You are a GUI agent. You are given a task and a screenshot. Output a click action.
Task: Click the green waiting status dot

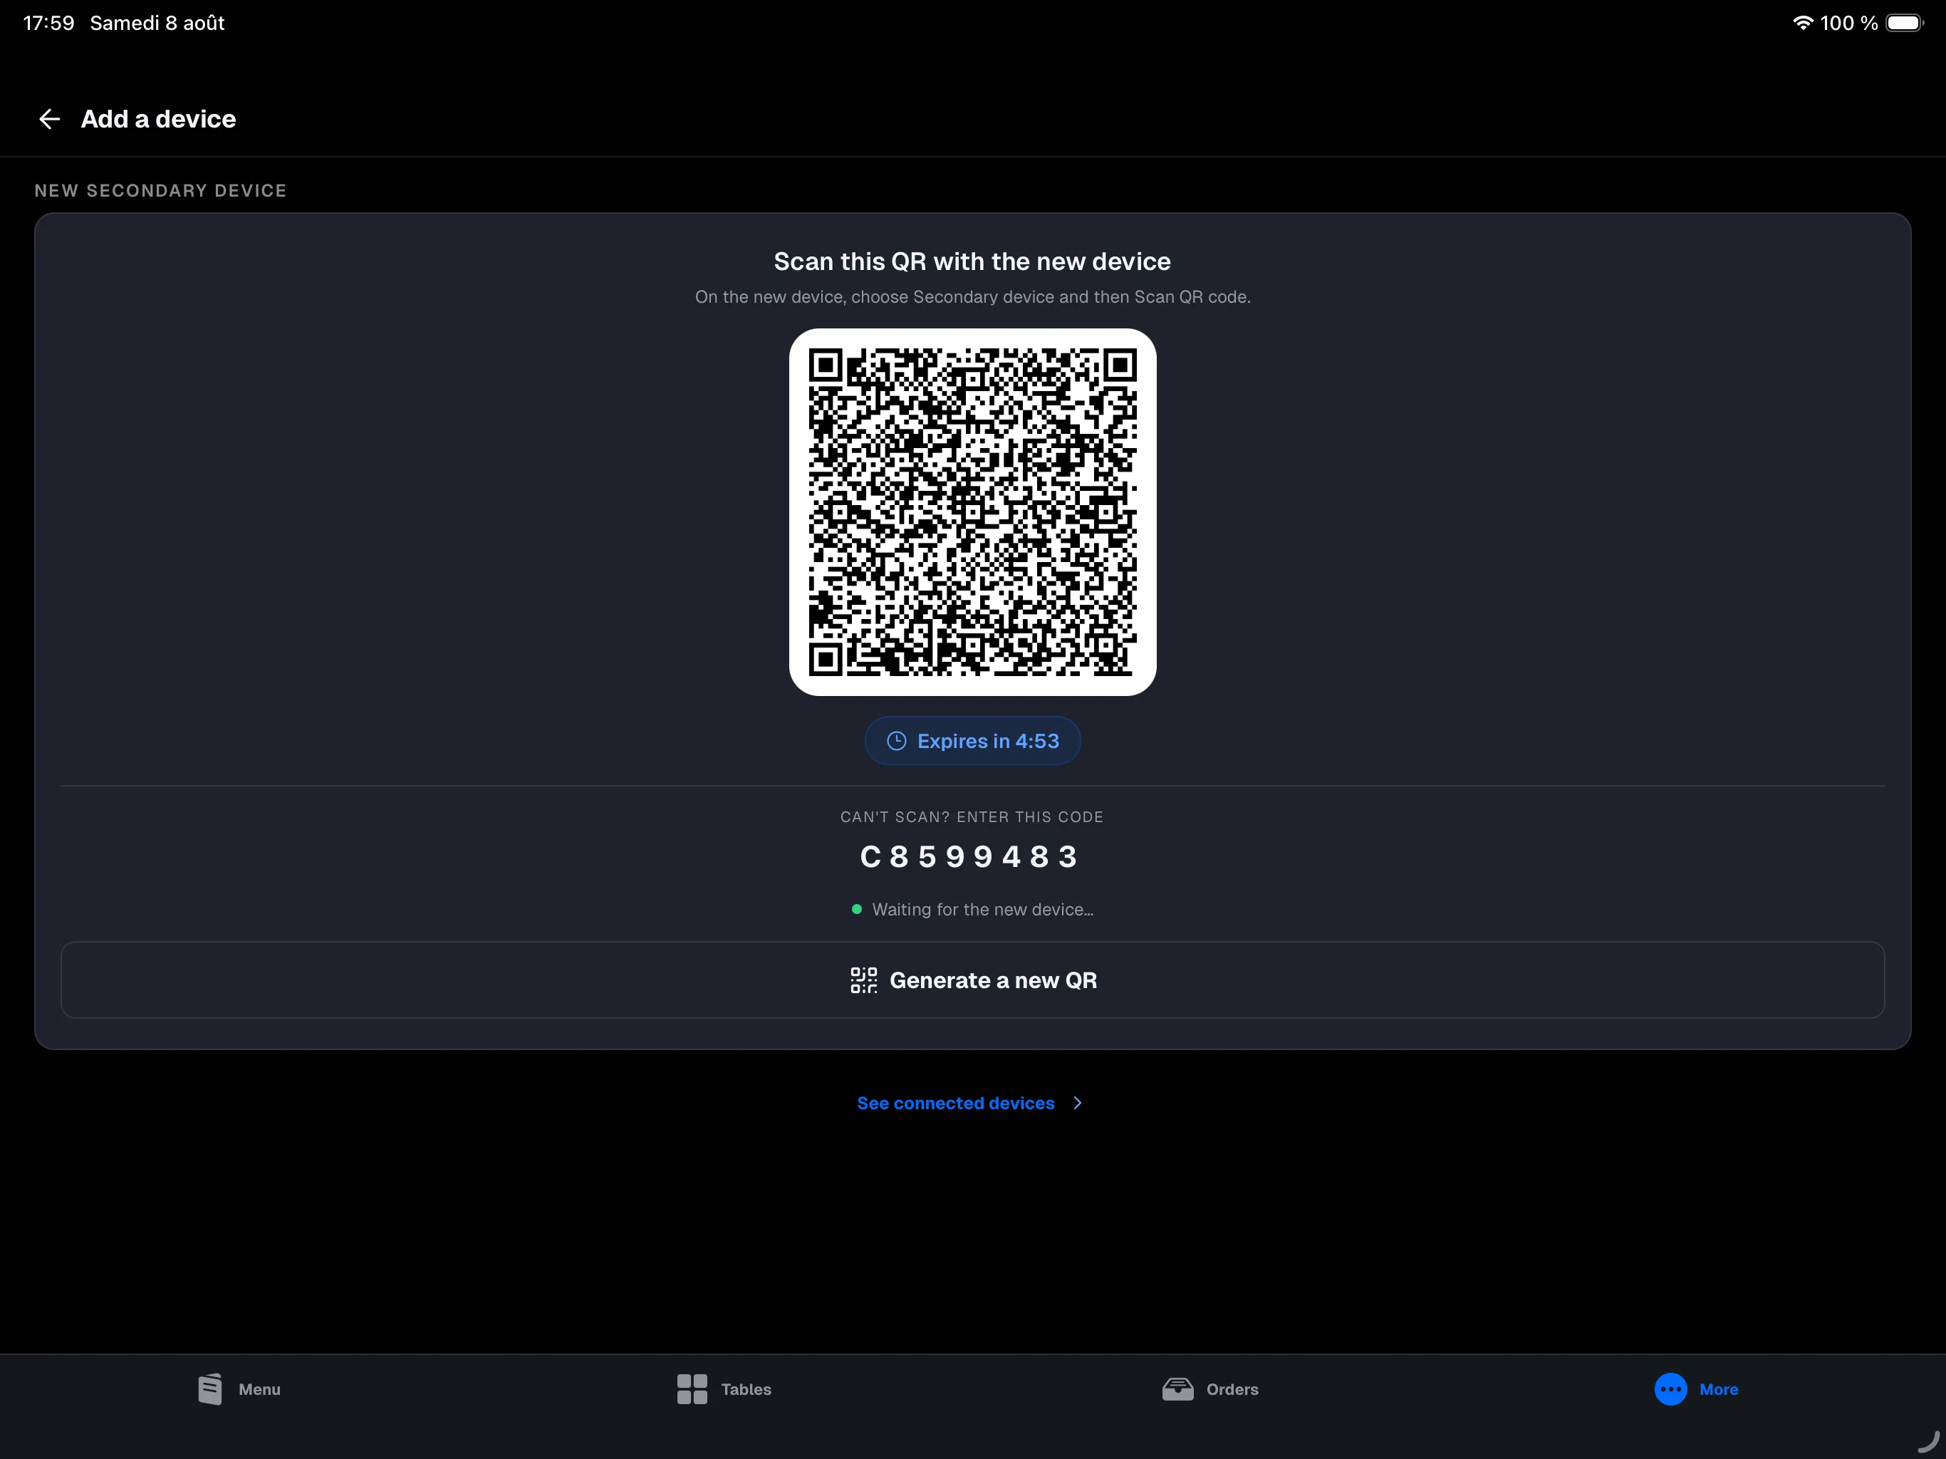[x=856, y=909]
